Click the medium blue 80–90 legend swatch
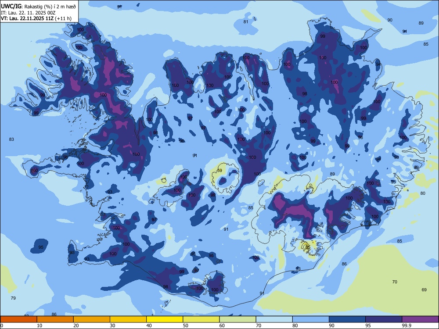The width and height of the screenshot is (439, 329). (x=311, y=319)
